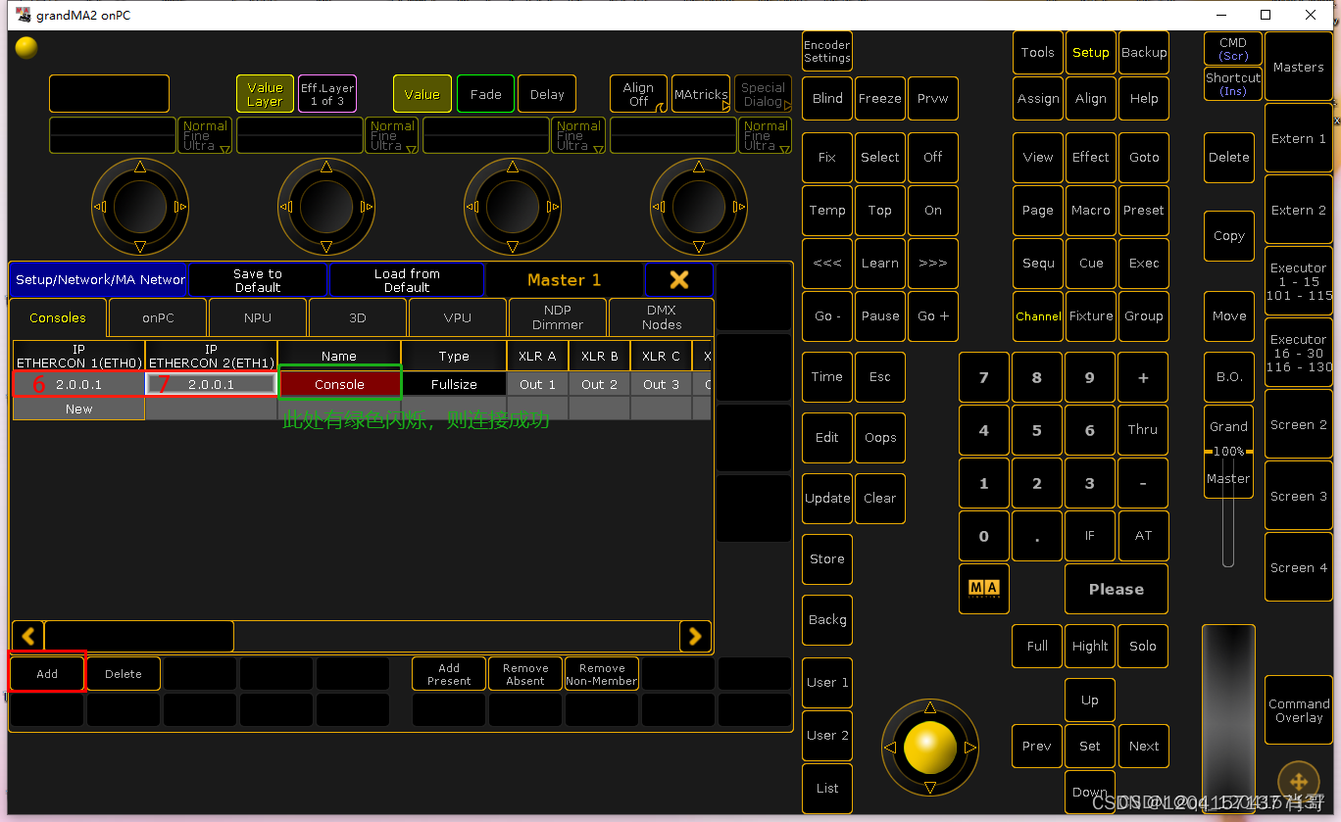Click the red Console name cell
1341x822 pixels.
pos(339,385)
